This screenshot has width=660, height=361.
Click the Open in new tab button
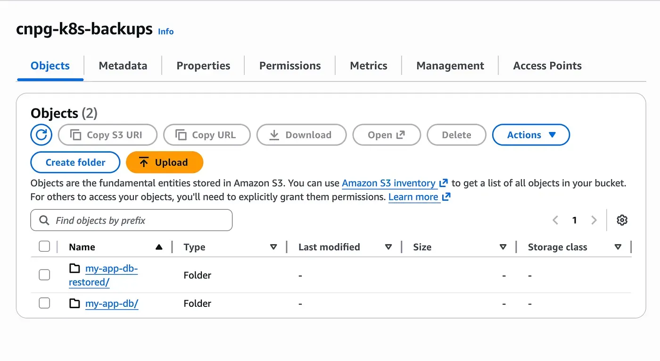click(386, 135)
